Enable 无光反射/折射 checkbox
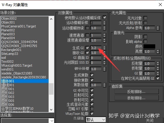The width and height of the screenshot is (164, 123). pos(145,23)
